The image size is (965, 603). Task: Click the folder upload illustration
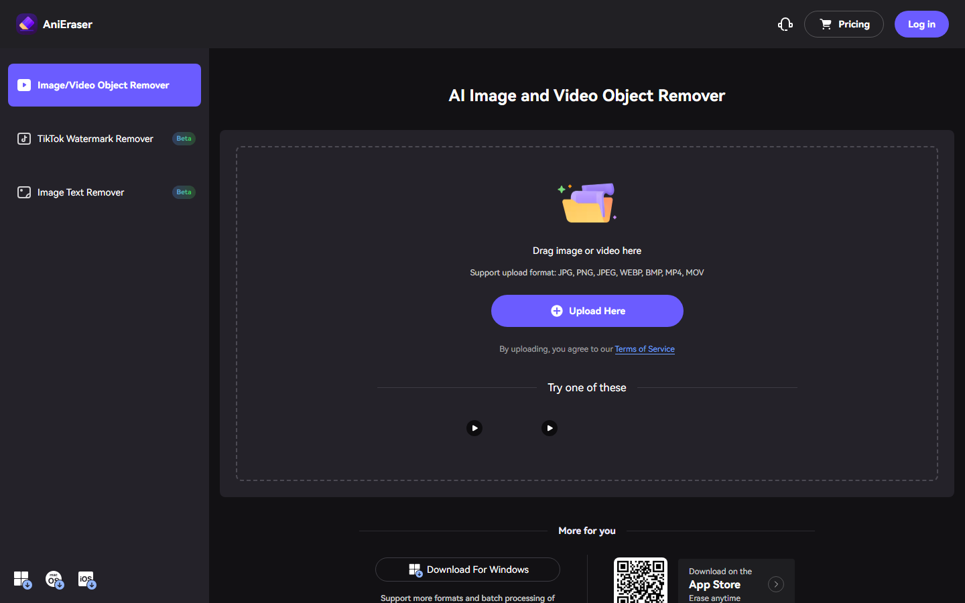click(587, 202)
